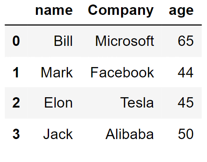This screenshot has height=162, width=207.
Task: Click the age value 50
Action: click(186, 134)
